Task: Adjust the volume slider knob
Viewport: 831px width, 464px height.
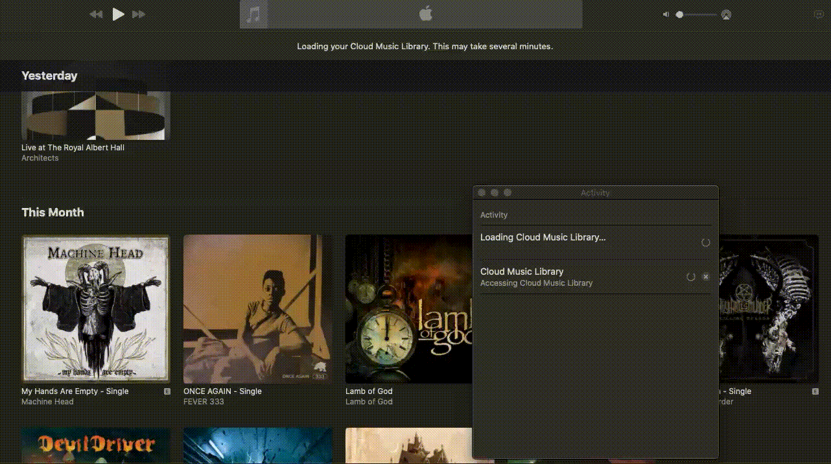Action: click(x=679, y=14)
